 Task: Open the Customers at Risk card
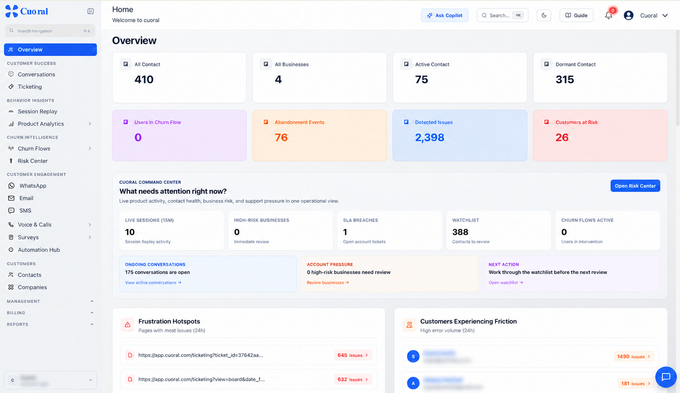(x=600, y=135)
